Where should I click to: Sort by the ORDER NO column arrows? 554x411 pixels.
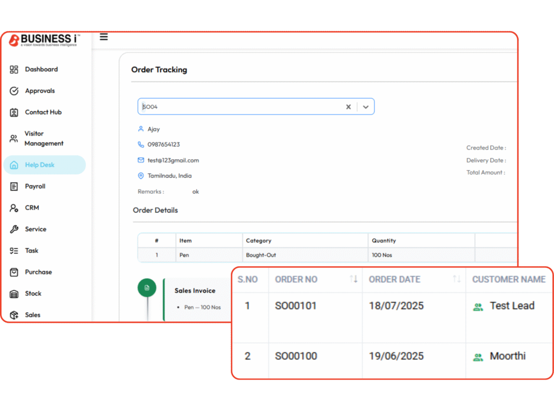(353, 279)
